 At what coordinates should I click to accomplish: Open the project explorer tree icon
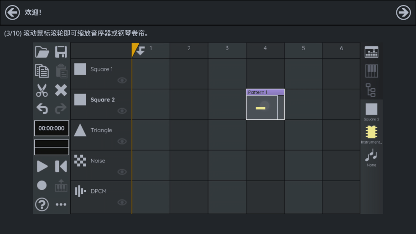click(x=371, y=90)
